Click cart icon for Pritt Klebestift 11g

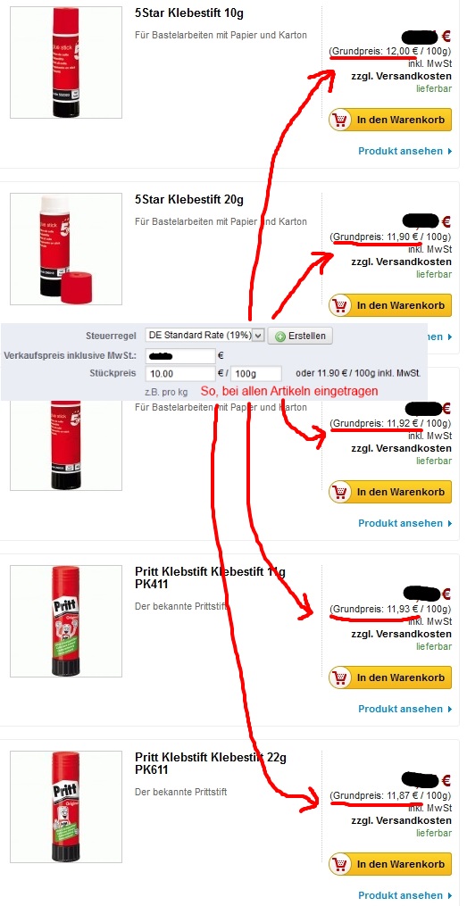pos(341,677)
